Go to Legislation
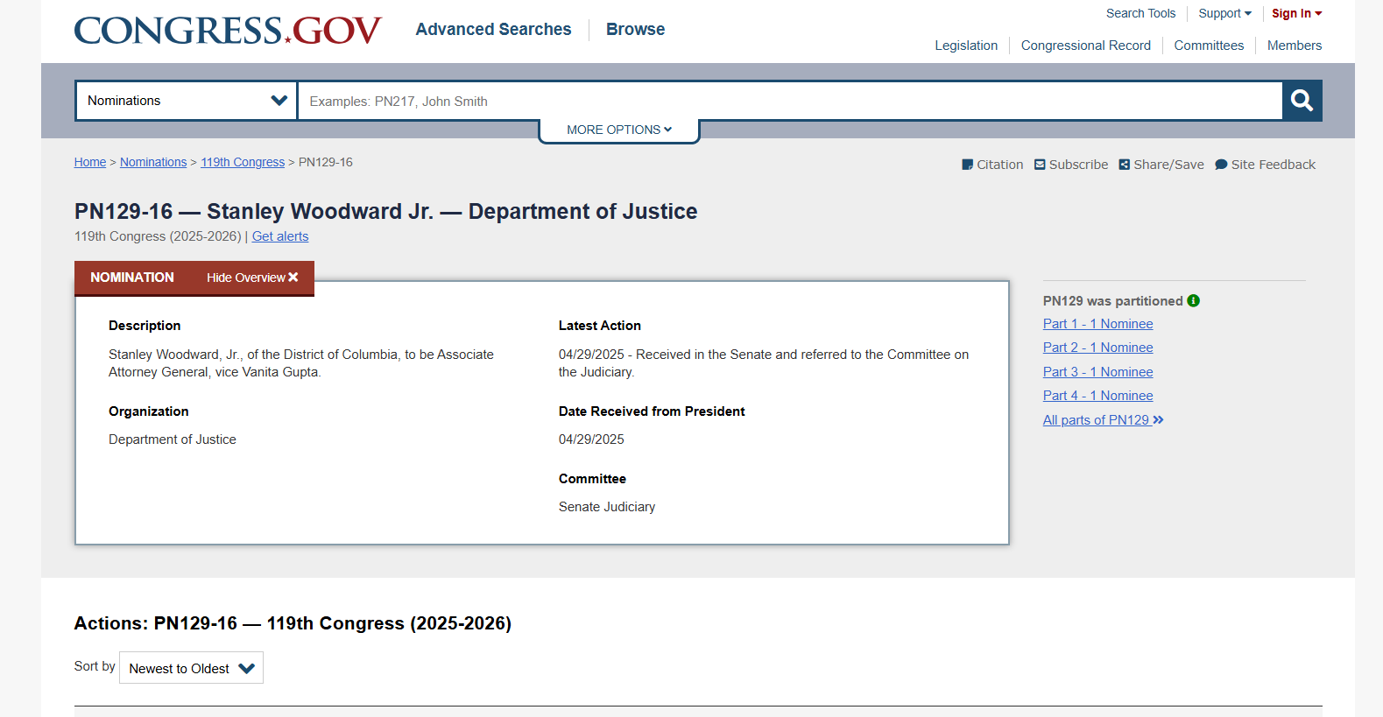 (966, 46)
